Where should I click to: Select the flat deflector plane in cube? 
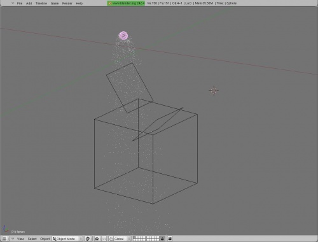tap(157, 125)
